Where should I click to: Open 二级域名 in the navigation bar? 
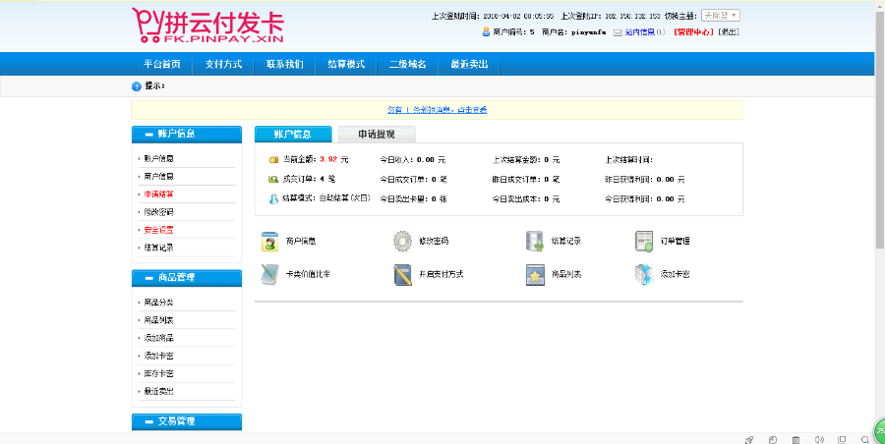point(407,64)
